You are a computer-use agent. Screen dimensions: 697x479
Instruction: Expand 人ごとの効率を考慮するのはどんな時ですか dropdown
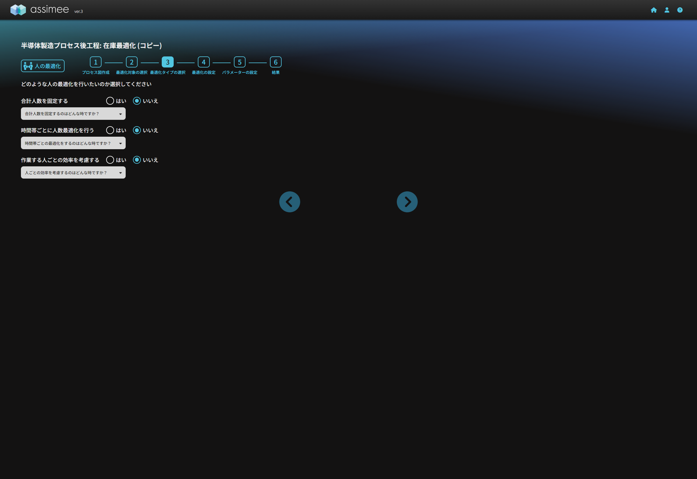click(73, 173)
